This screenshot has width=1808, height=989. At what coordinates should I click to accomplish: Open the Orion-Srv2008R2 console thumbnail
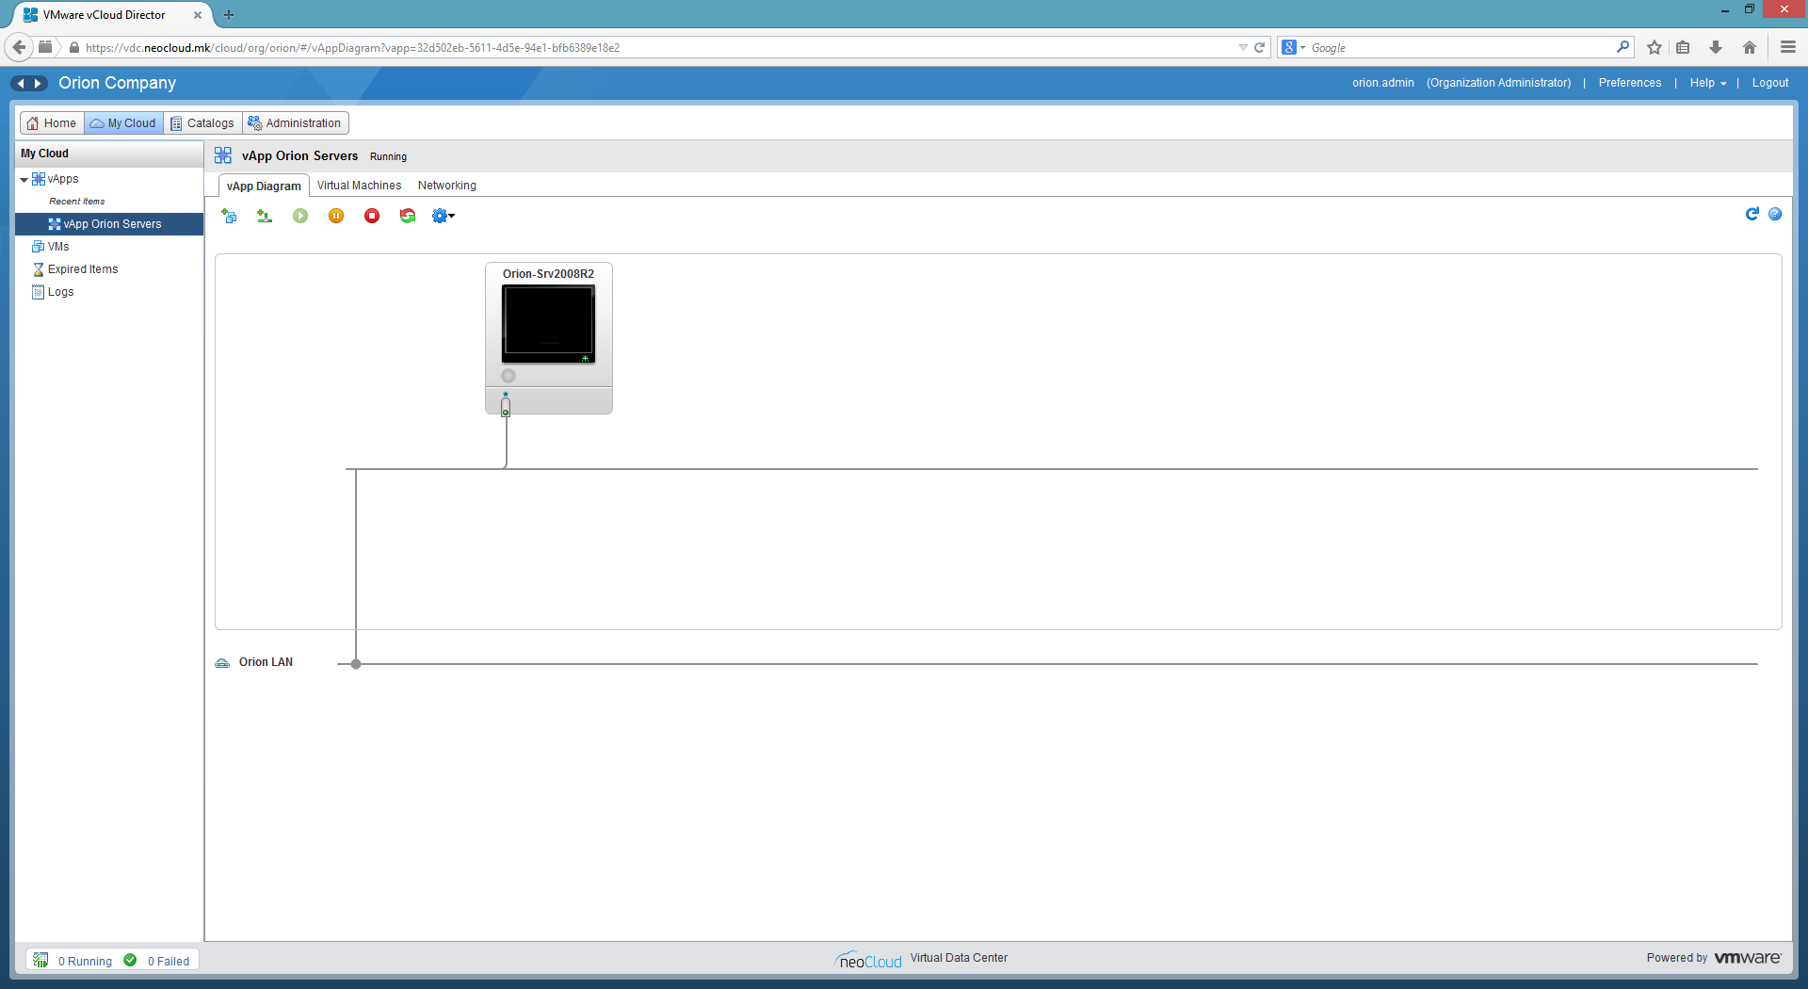548,324
